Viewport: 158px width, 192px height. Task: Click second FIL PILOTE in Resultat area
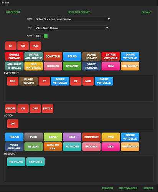(36, 162)
